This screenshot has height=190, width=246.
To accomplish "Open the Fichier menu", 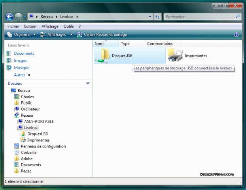I will pos(13,26).
